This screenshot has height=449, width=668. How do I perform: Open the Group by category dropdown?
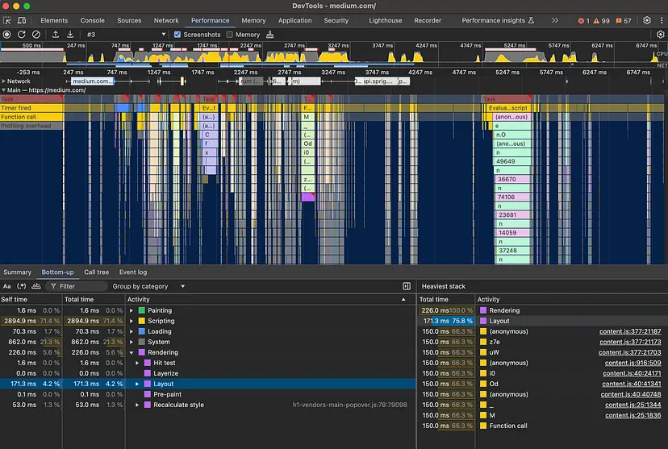click(x=149, y=286)
